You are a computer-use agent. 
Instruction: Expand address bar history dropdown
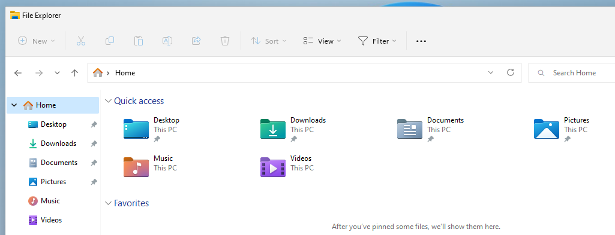pyautogui.click(x=490, y=72)
